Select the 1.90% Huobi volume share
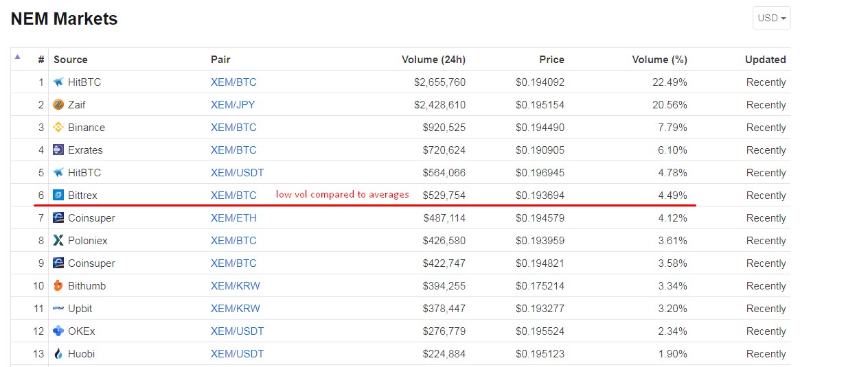The width and height of the screenshot is (846, 367). pyautogui.click(x=672, y=354)
